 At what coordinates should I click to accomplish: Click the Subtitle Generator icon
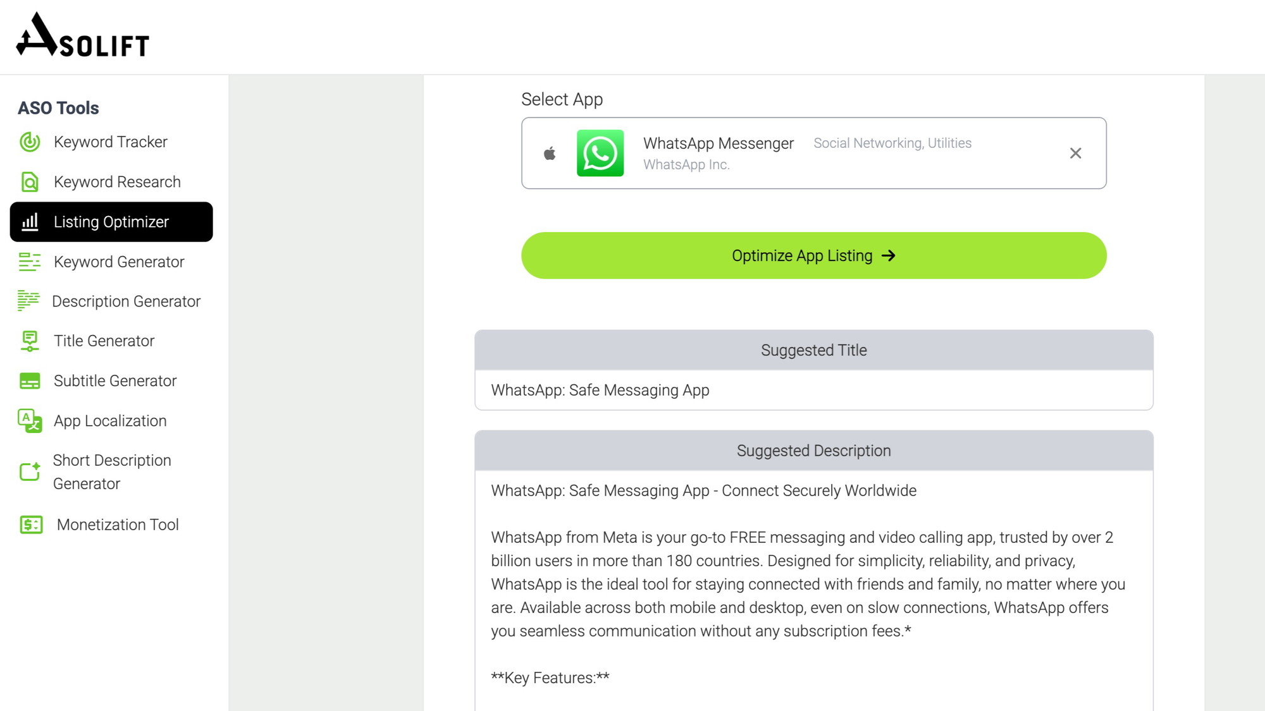[x=30, y=381]
